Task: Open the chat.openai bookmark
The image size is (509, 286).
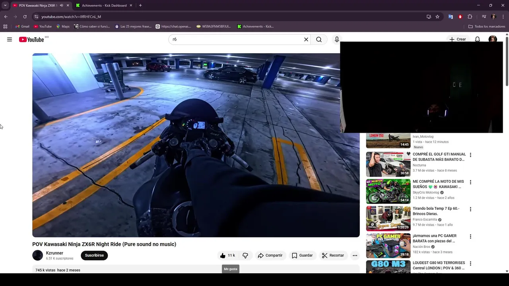Action: click(173, 27)
